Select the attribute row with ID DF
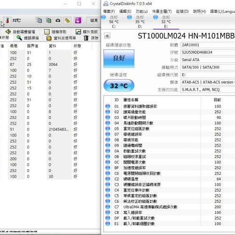 tap(170, 218)
